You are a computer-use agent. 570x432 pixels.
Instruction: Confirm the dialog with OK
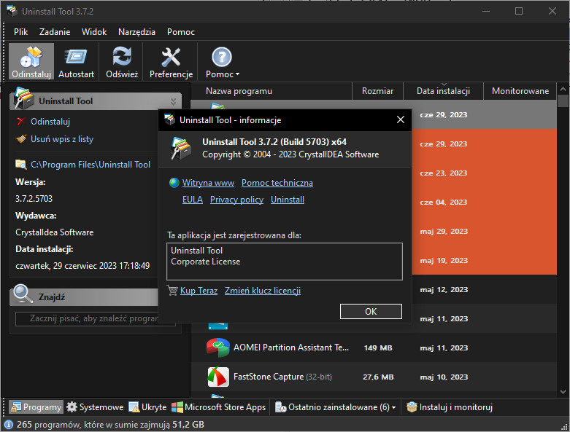(x=371, y=312)
